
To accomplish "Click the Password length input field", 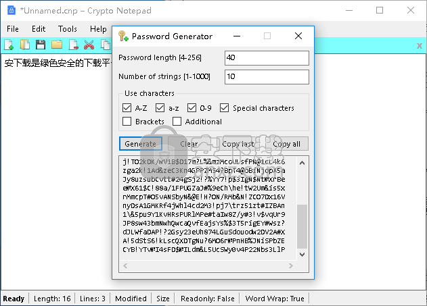I will coord(267,58).
